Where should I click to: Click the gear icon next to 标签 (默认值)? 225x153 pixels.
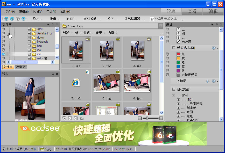(x=214, y=48)
